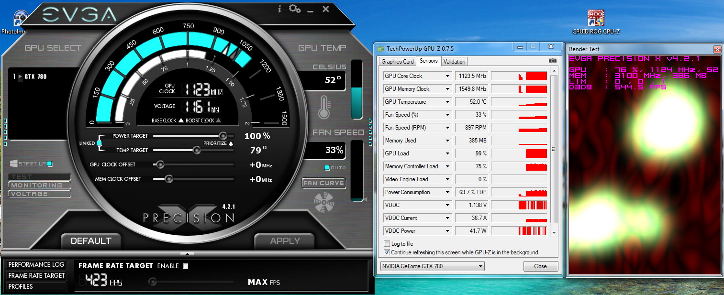Image resolution: width=724 pixels, height=295 pixels.
Task: Enable the Start Up checkbox
Action: [50, 164]
